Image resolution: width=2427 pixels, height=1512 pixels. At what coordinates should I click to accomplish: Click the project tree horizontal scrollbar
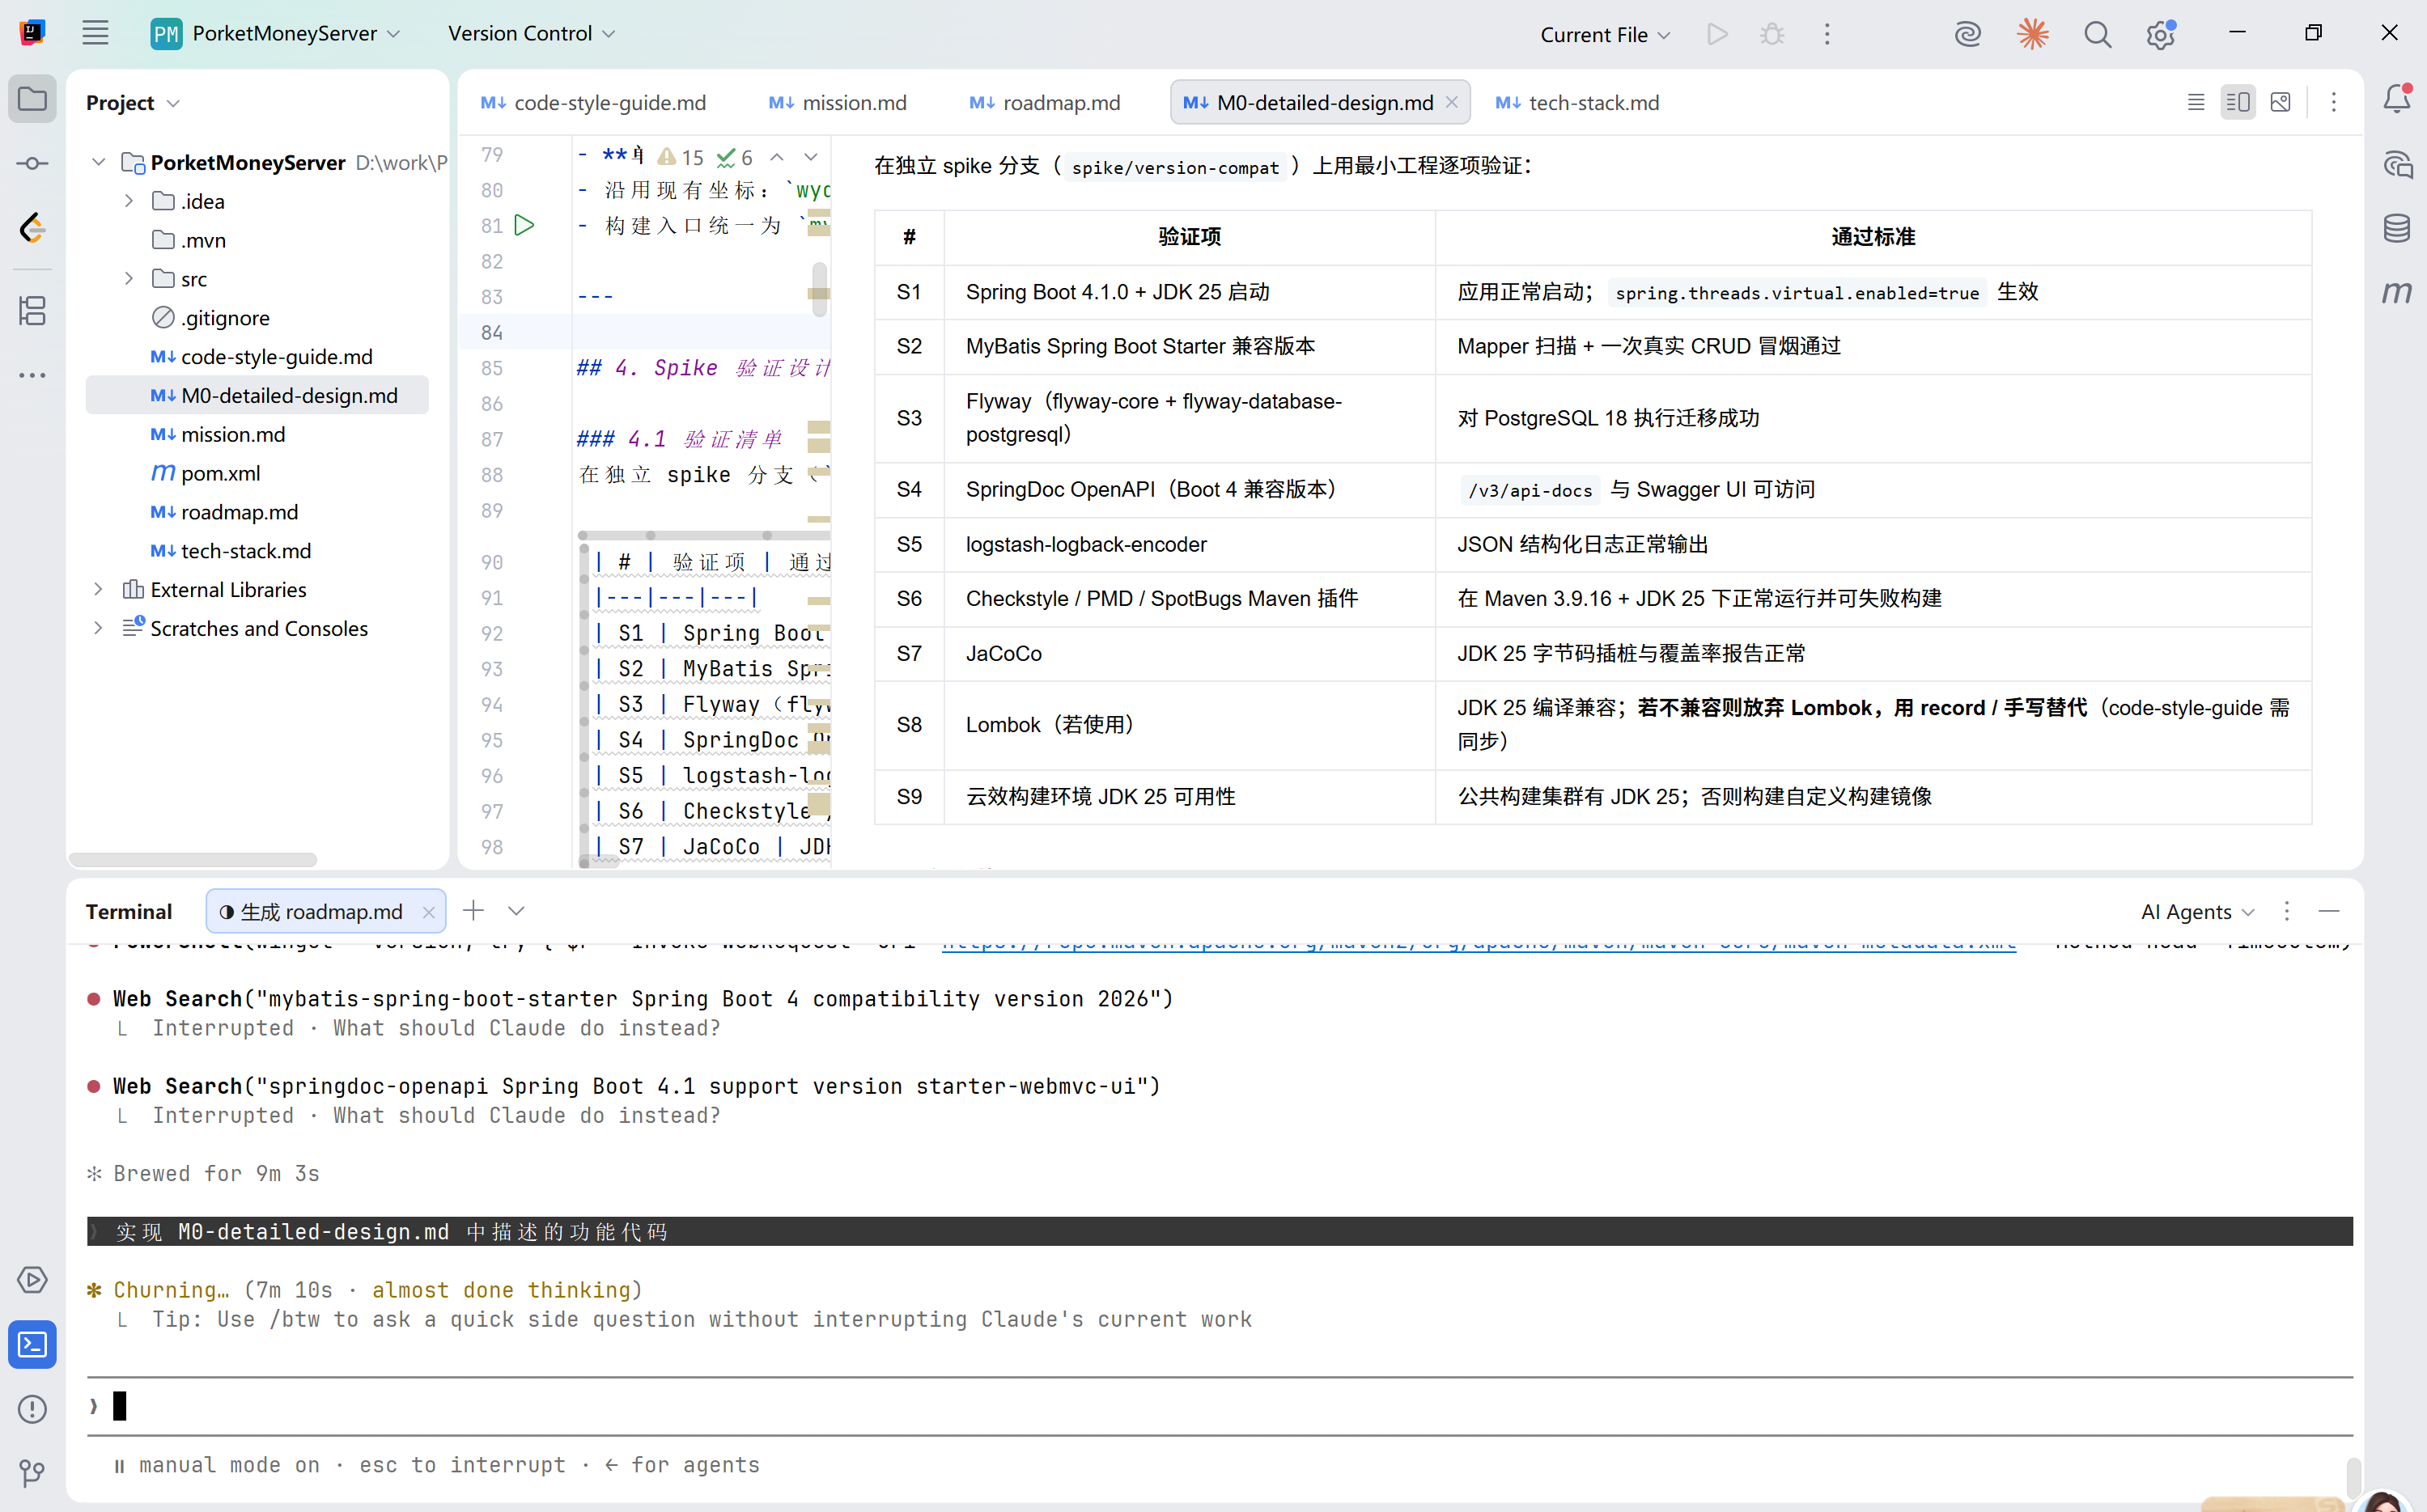[x=193, y=860]
